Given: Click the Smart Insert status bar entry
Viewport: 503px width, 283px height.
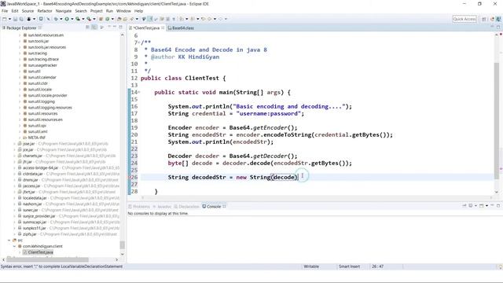Looking at the screenshot, I should (349, 266).
